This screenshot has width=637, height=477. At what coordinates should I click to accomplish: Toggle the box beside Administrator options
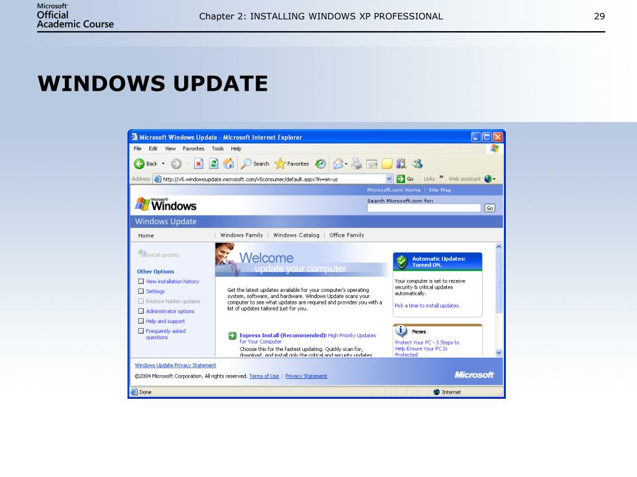pos(141,311)
